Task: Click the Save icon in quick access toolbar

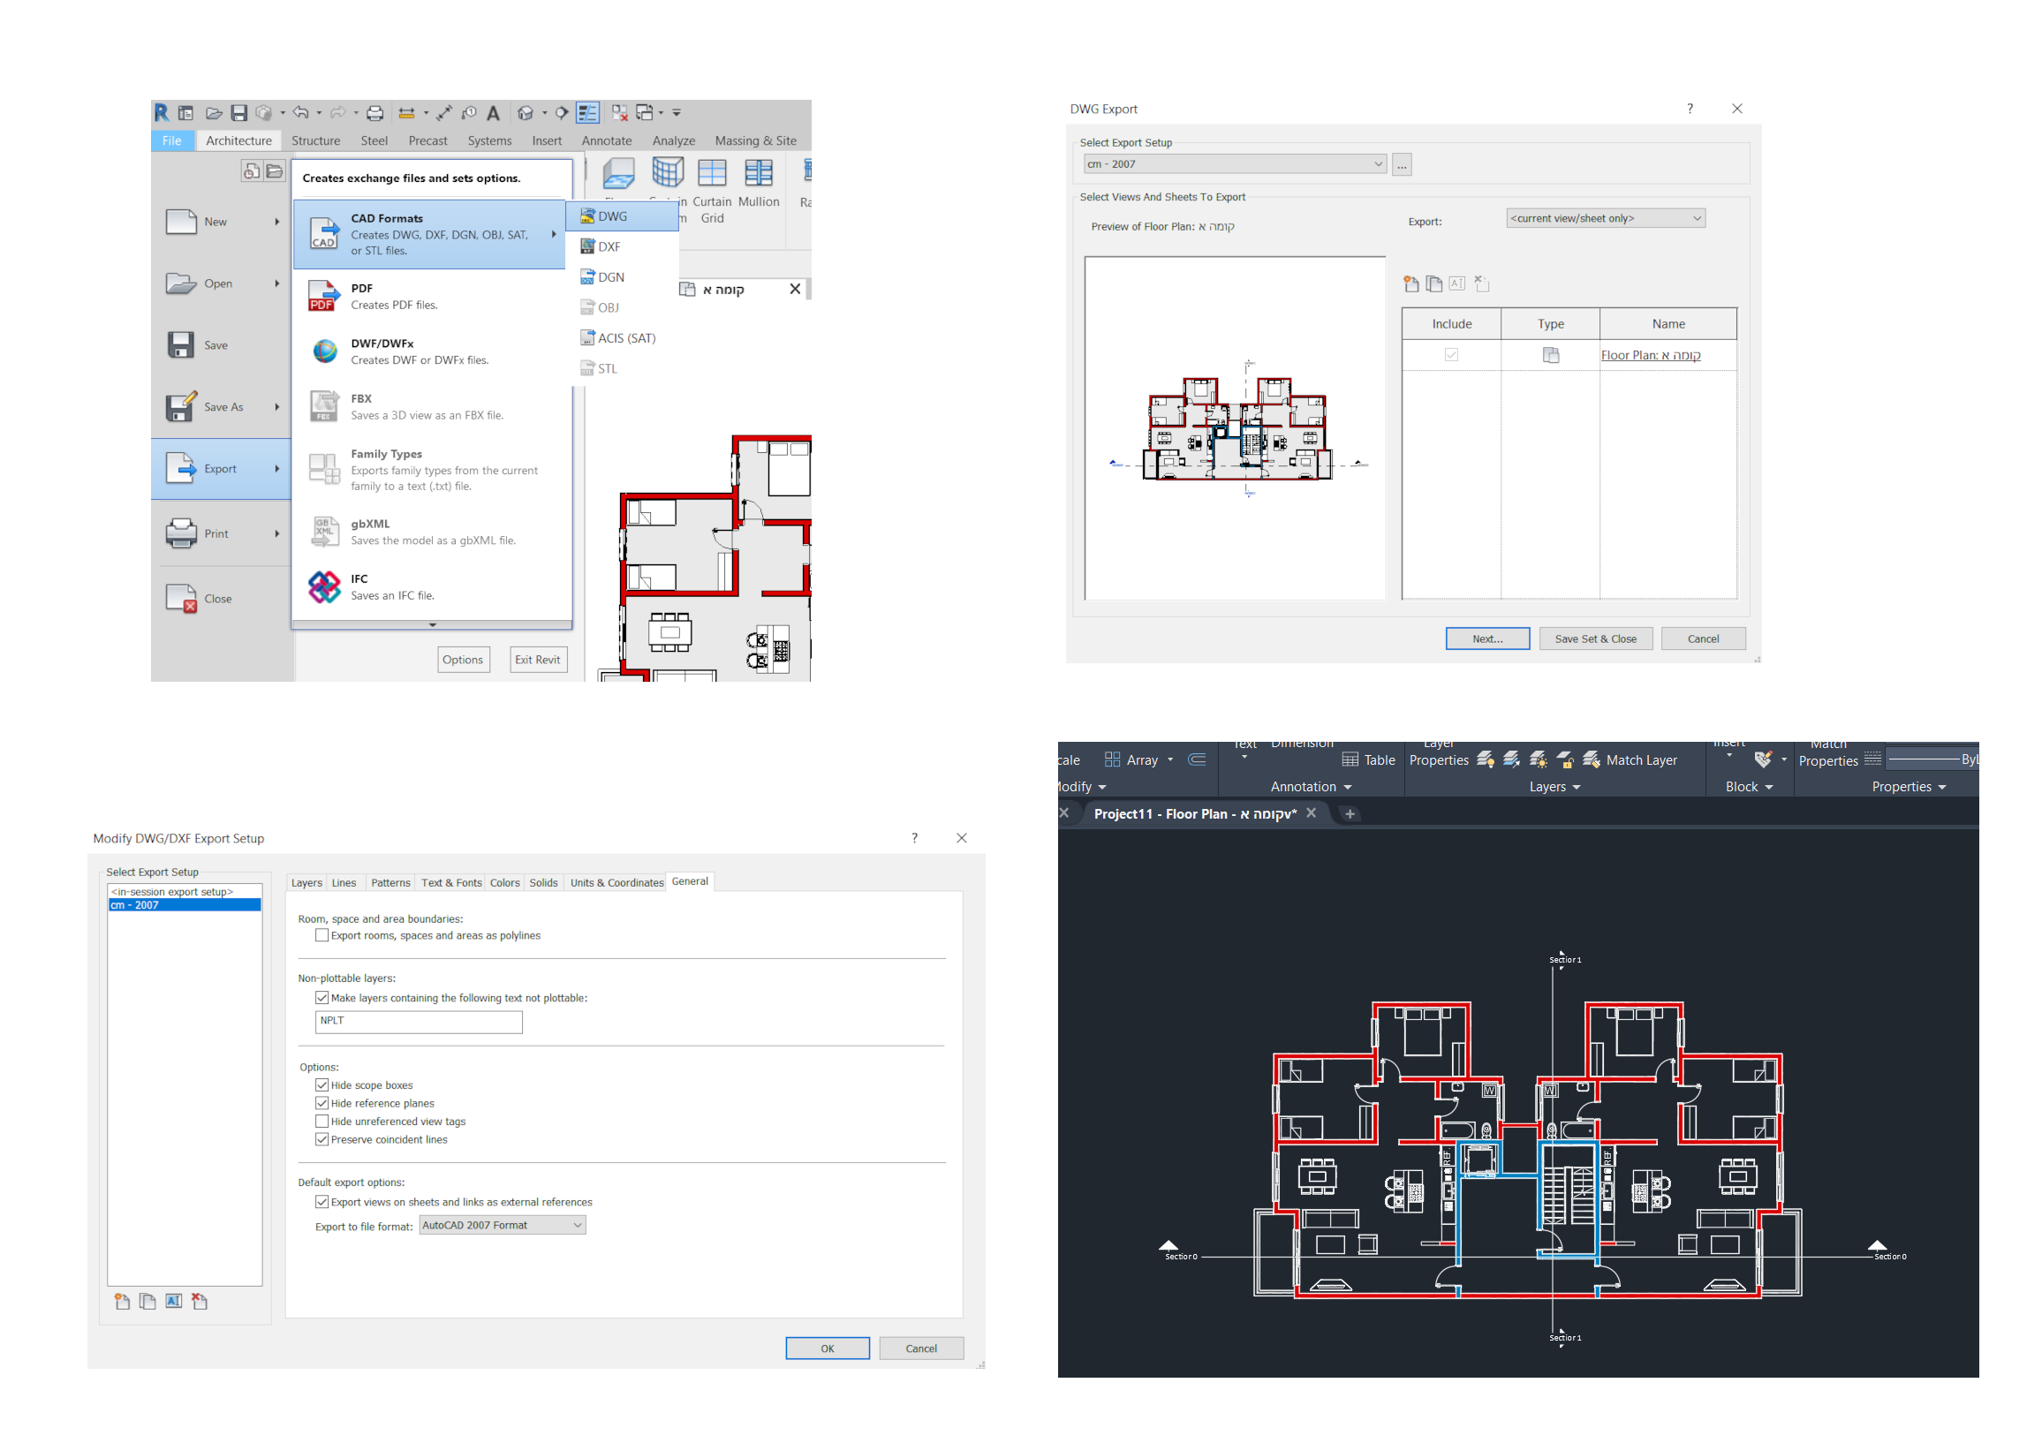Action: (x=238, y=113)
